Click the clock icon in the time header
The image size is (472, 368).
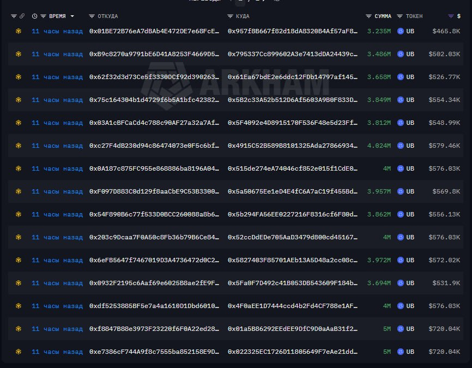[35, 16]
